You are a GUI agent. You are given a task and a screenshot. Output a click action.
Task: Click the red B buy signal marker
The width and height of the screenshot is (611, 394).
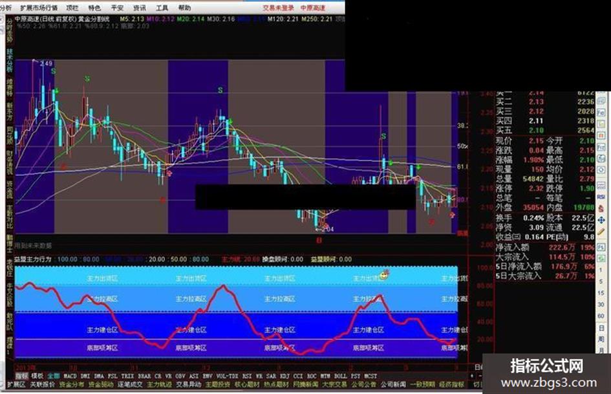(x=319, y=240)
